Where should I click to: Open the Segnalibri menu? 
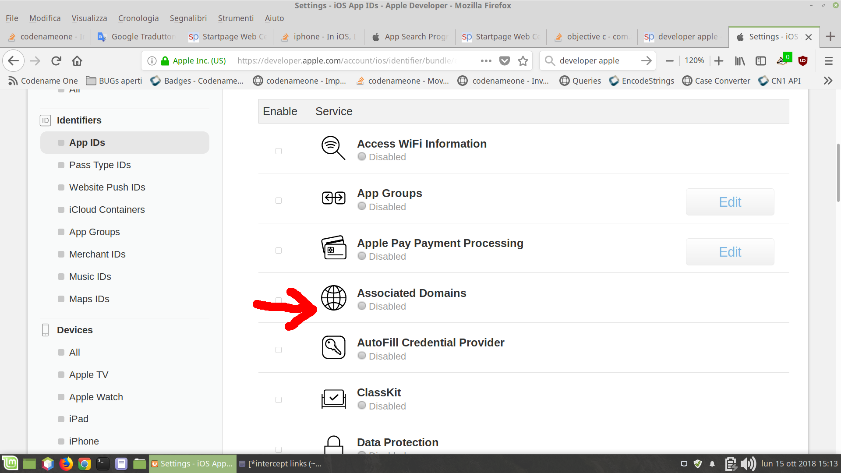pyautogui.click(x=188, y=18)
